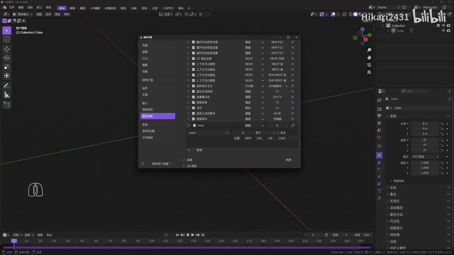Open the XYZ 欧拉 rotation mode dropdown
Viewport: 454px width, 255px height.
point(425,157)
